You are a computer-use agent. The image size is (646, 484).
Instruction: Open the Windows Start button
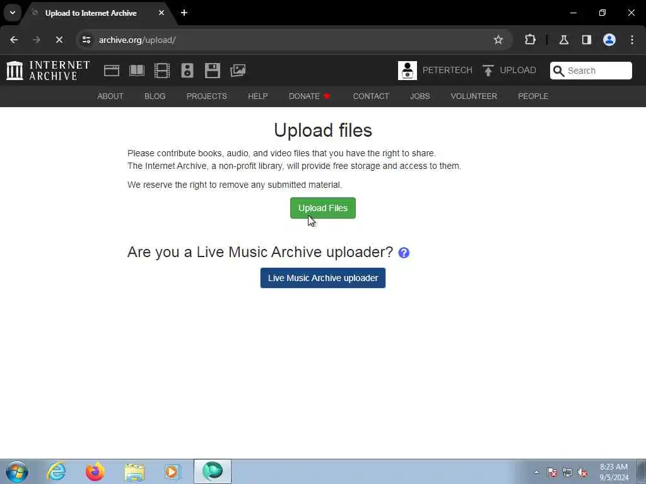(17, 471)
